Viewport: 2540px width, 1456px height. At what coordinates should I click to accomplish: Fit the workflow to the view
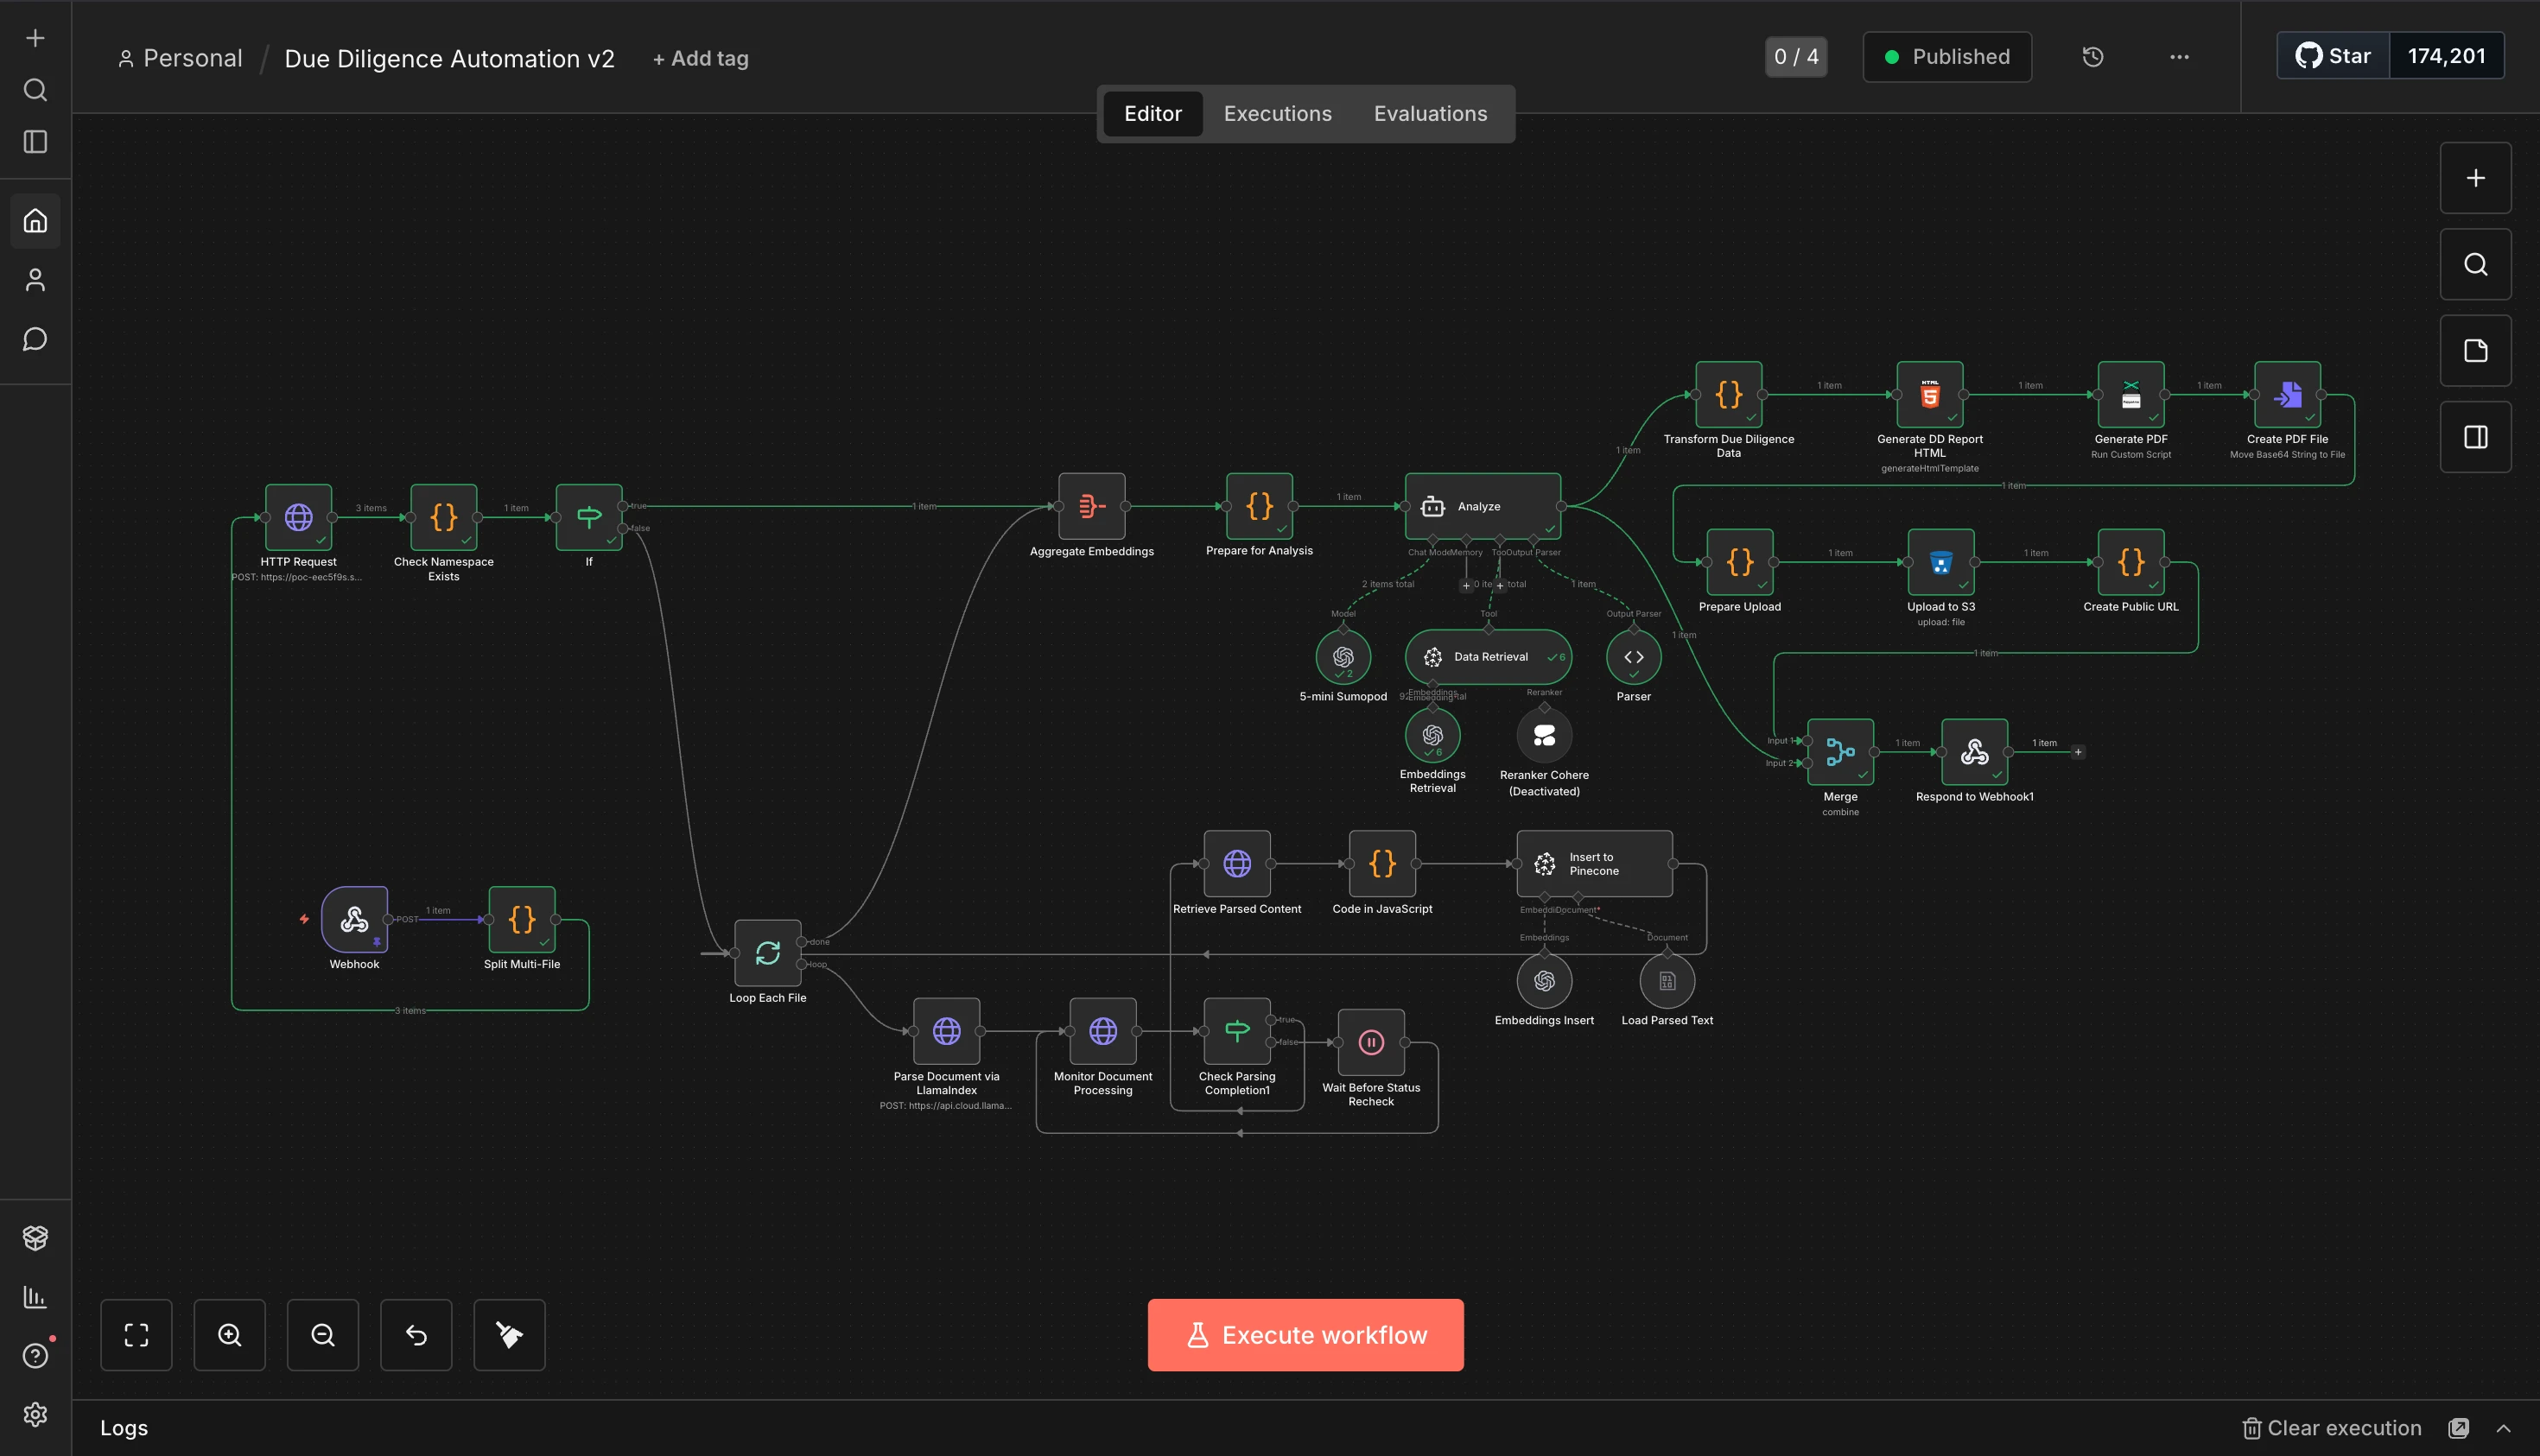point(136,1334)
